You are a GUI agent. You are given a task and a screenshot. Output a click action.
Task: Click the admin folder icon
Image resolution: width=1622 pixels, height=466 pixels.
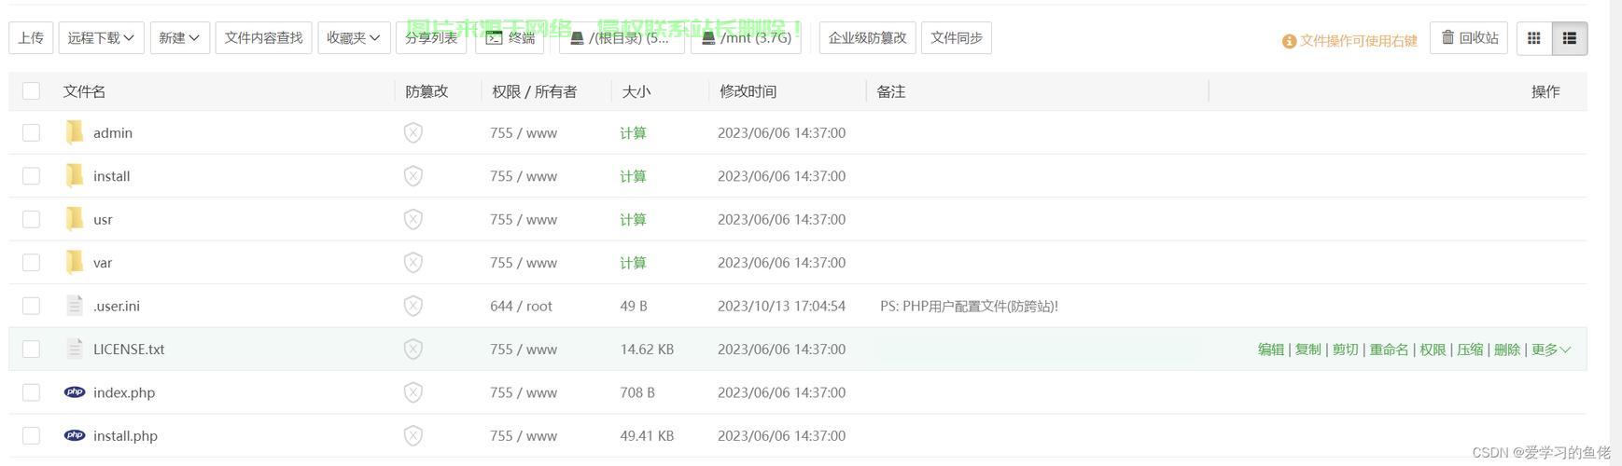75,133
